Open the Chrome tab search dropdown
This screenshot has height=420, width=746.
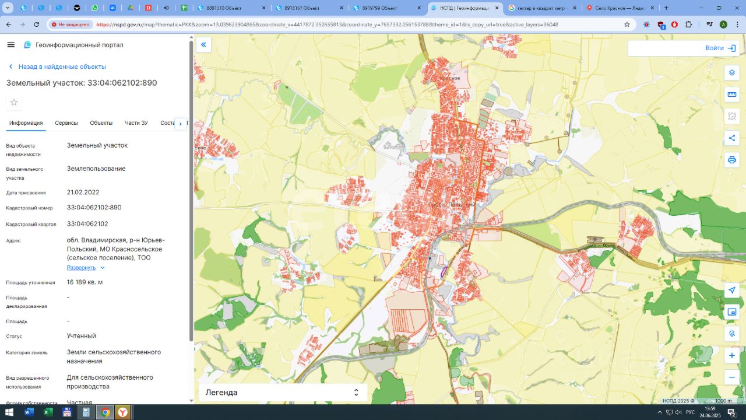click(x=8, y=8)
